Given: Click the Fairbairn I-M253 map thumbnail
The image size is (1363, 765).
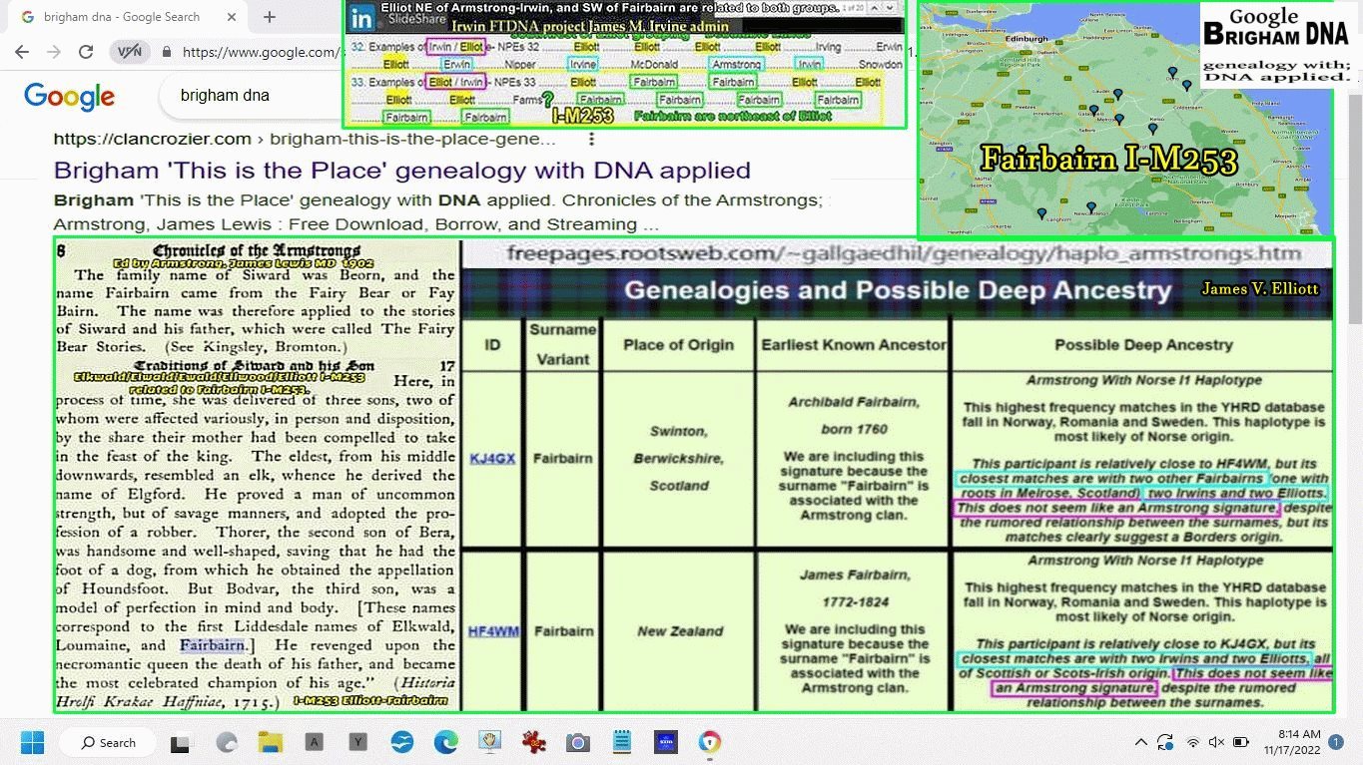Looking at the screenshot, I should pos(1123,120).
